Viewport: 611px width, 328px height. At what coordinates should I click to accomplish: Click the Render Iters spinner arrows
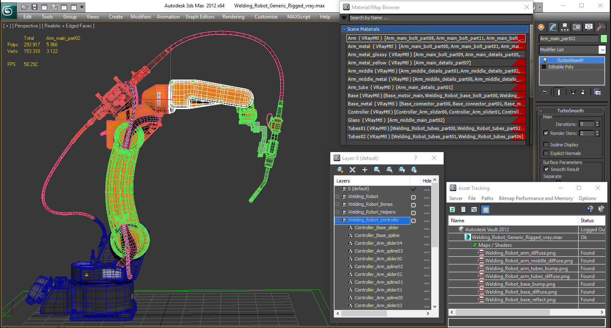tap(597, 133)
